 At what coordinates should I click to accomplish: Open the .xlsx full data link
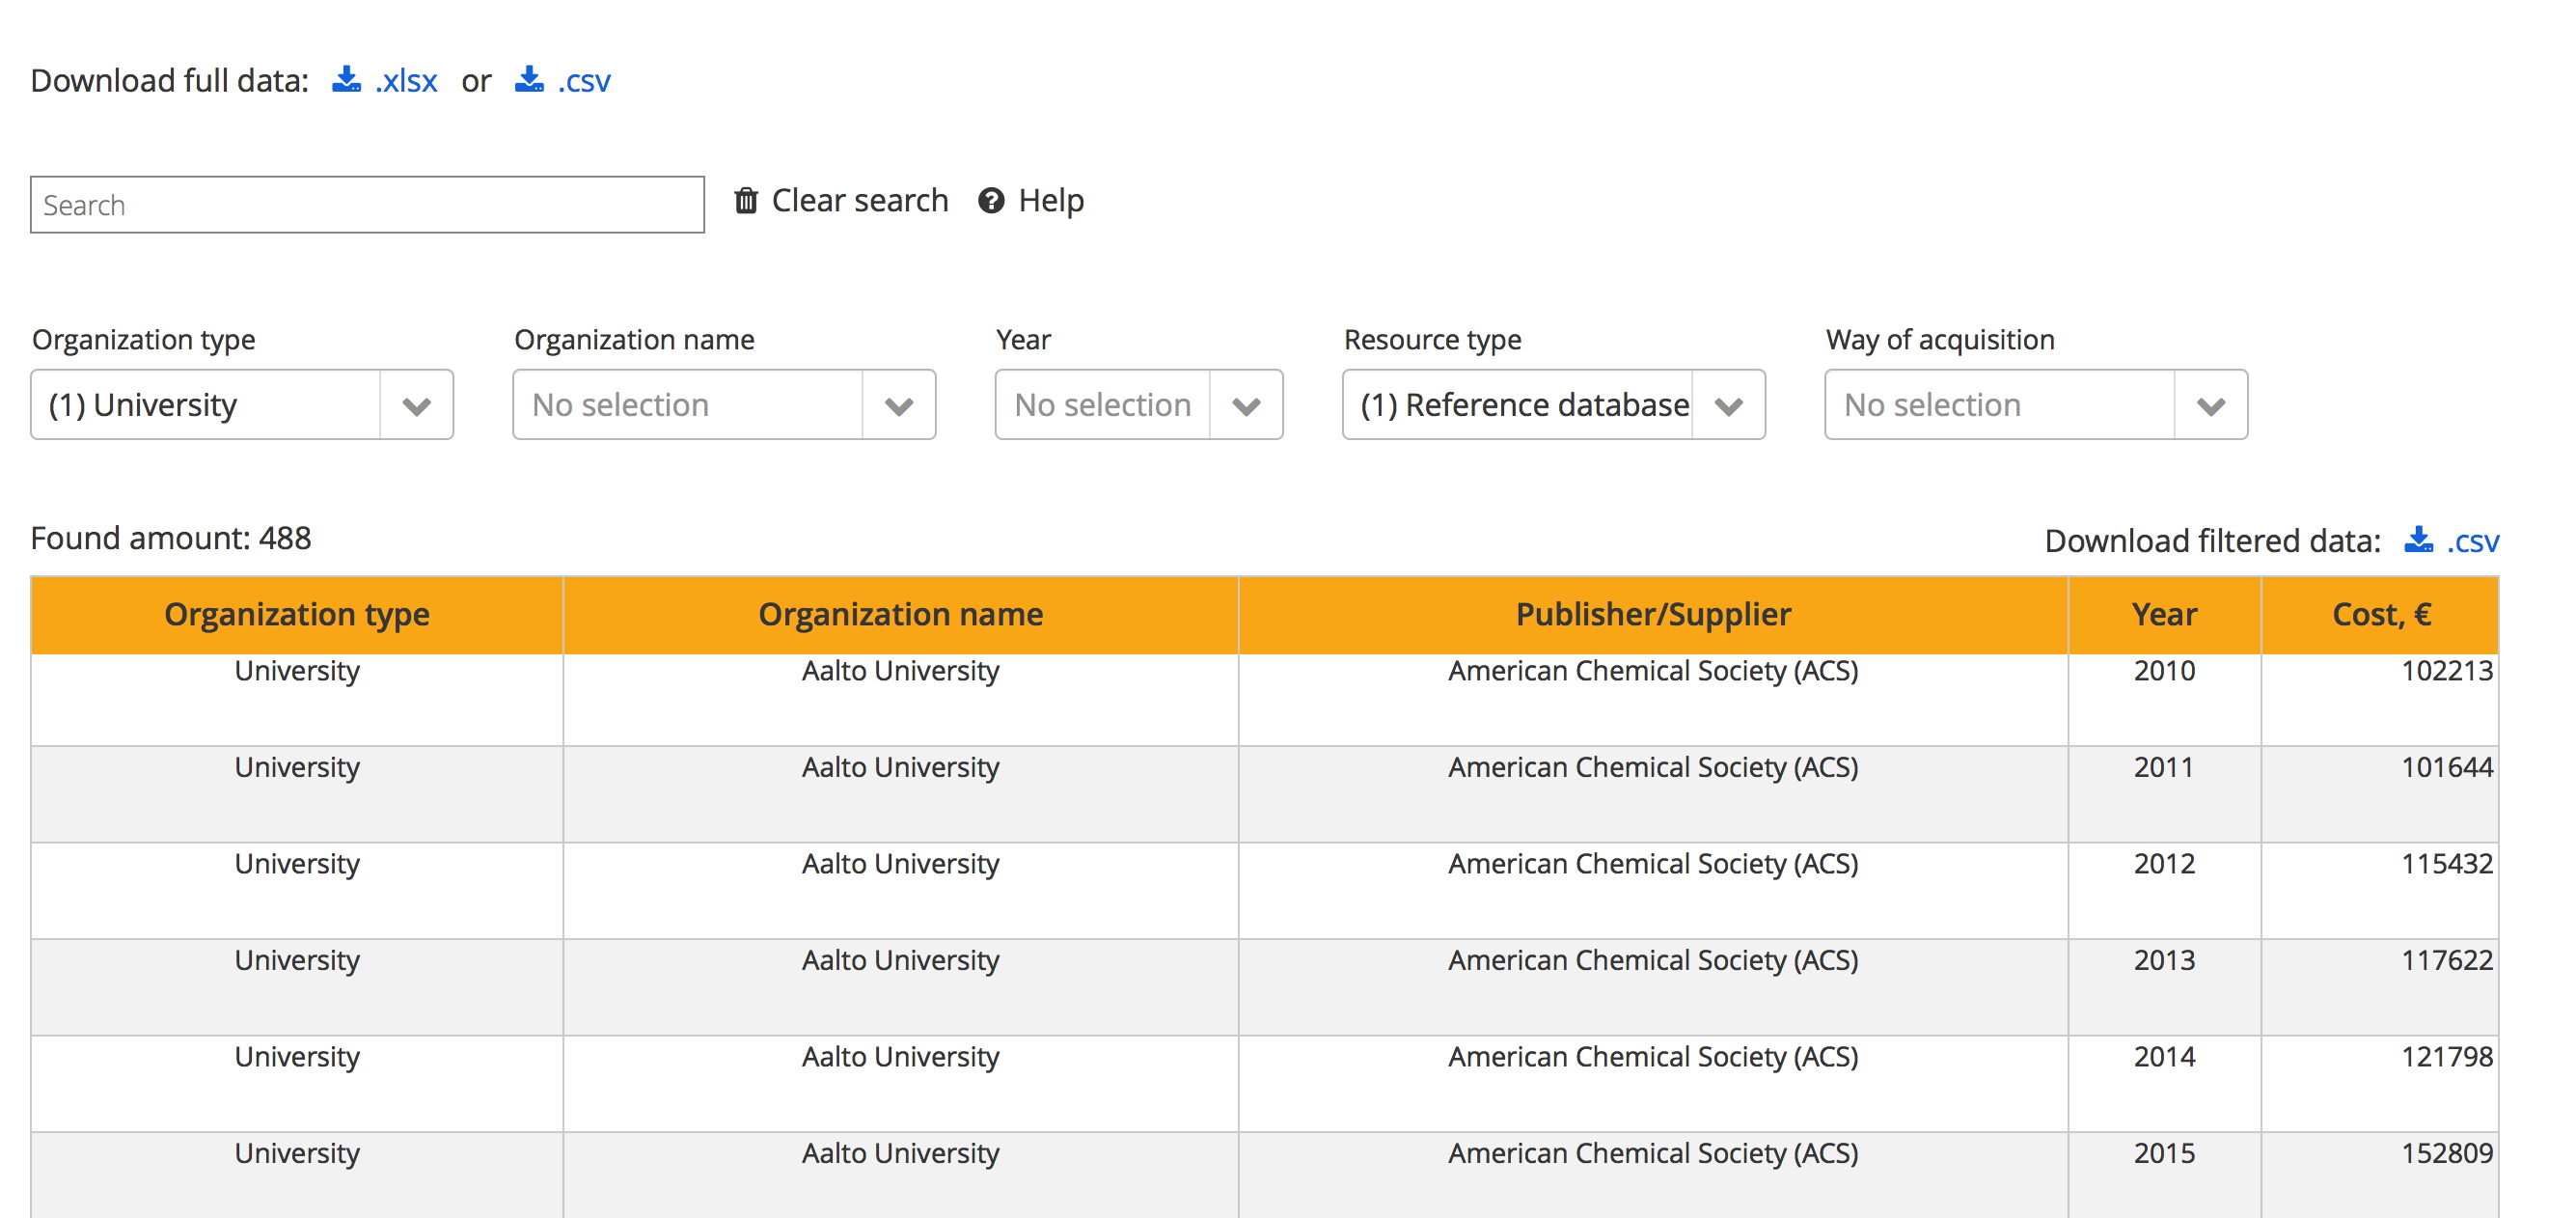(406, 81)
